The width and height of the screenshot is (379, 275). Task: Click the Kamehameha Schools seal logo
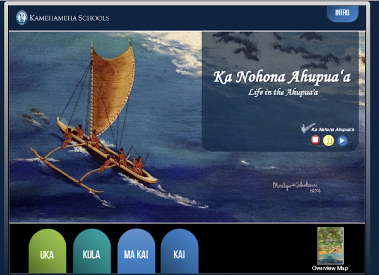(21, 18)
